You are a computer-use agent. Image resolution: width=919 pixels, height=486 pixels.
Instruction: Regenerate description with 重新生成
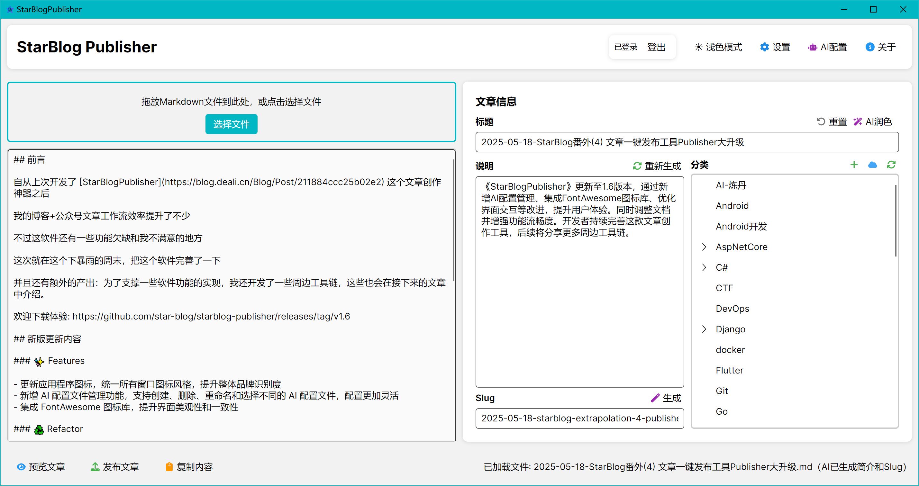click(657, 166)
